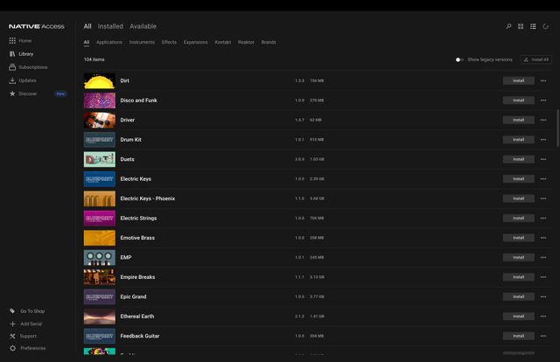Open more options for Electric Keys
Screen dimensions: 560x362
[x=543, y=179]
